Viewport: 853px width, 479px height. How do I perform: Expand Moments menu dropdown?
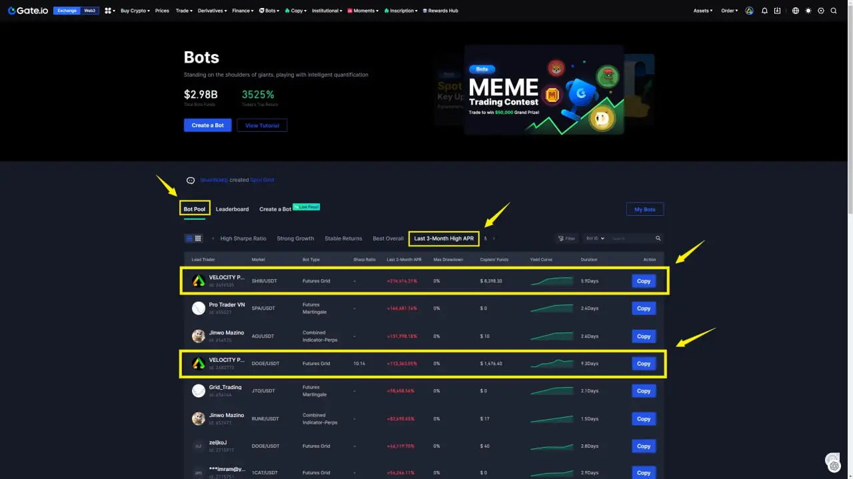(x=363, y=11)
